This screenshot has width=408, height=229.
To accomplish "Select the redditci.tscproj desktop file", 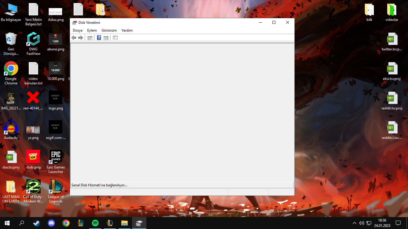I will (392, 131).
